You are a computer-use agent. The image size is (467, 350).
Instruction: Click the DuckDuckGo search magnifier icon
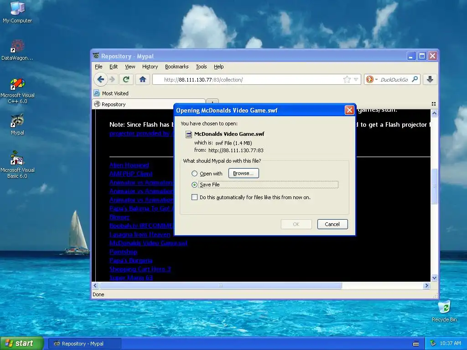(x=415, y=79)
